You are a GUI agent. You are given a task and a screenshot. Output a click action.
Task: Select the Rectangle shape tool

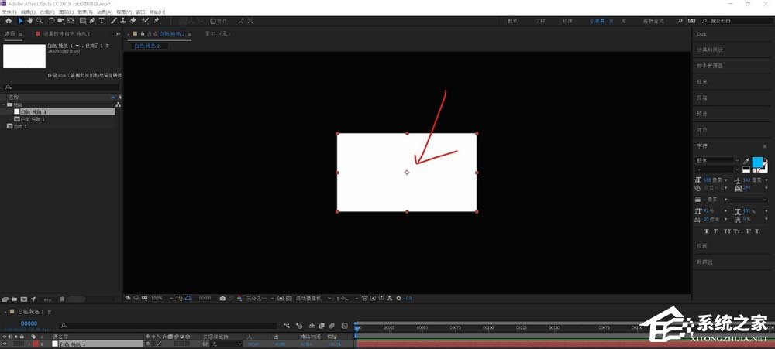click(x=81, y=21)
